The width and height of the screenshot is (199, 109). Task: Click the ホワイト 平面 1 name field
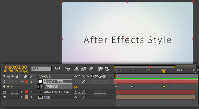[x=58, y=81]
